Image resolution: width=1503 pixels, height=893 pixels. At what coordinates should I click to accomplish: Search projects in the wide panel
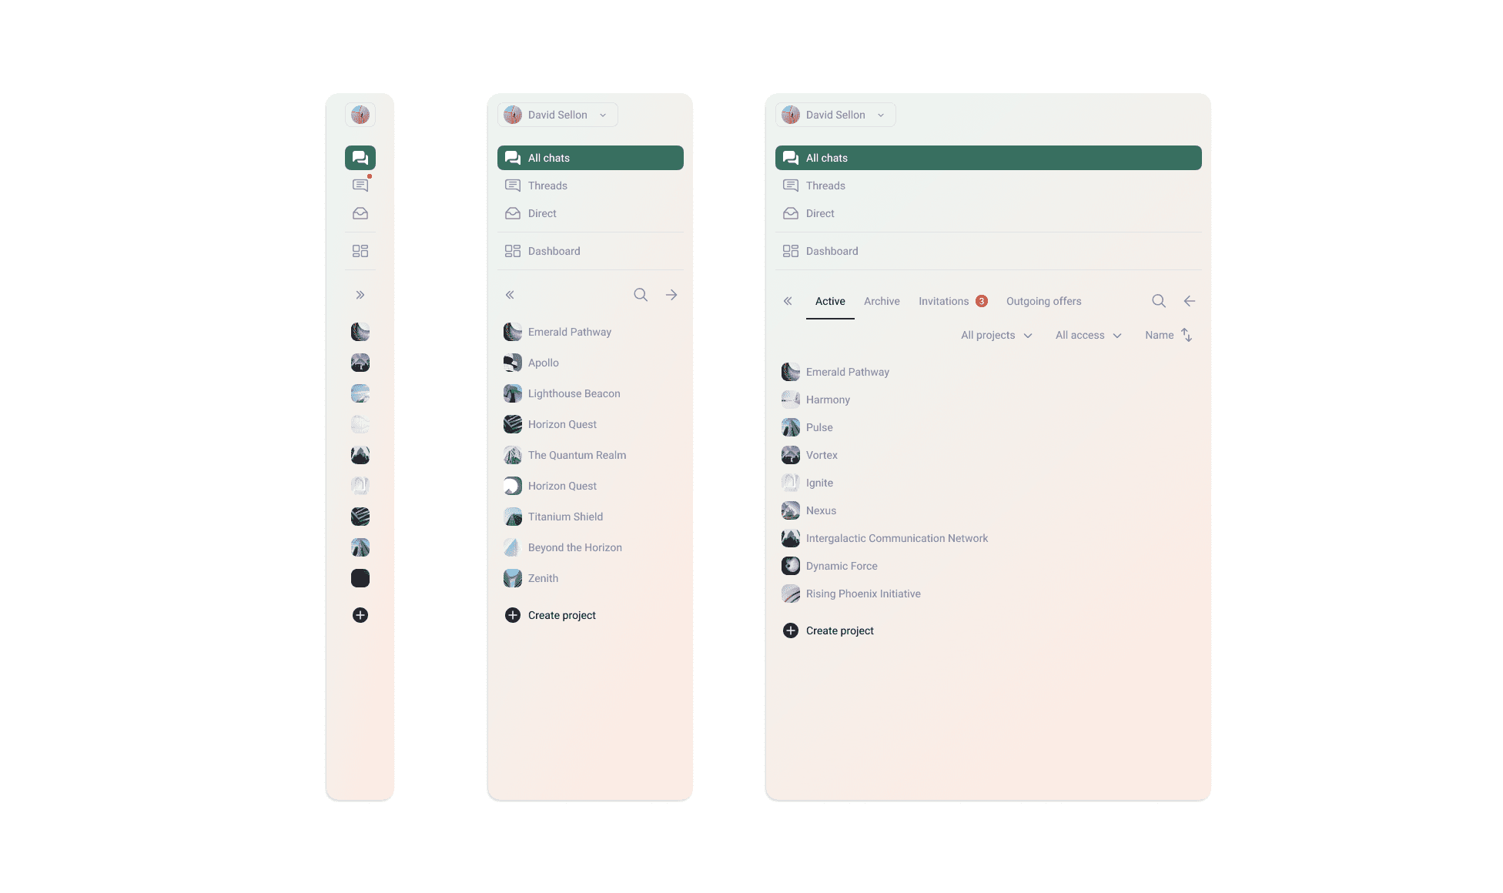1159,301
